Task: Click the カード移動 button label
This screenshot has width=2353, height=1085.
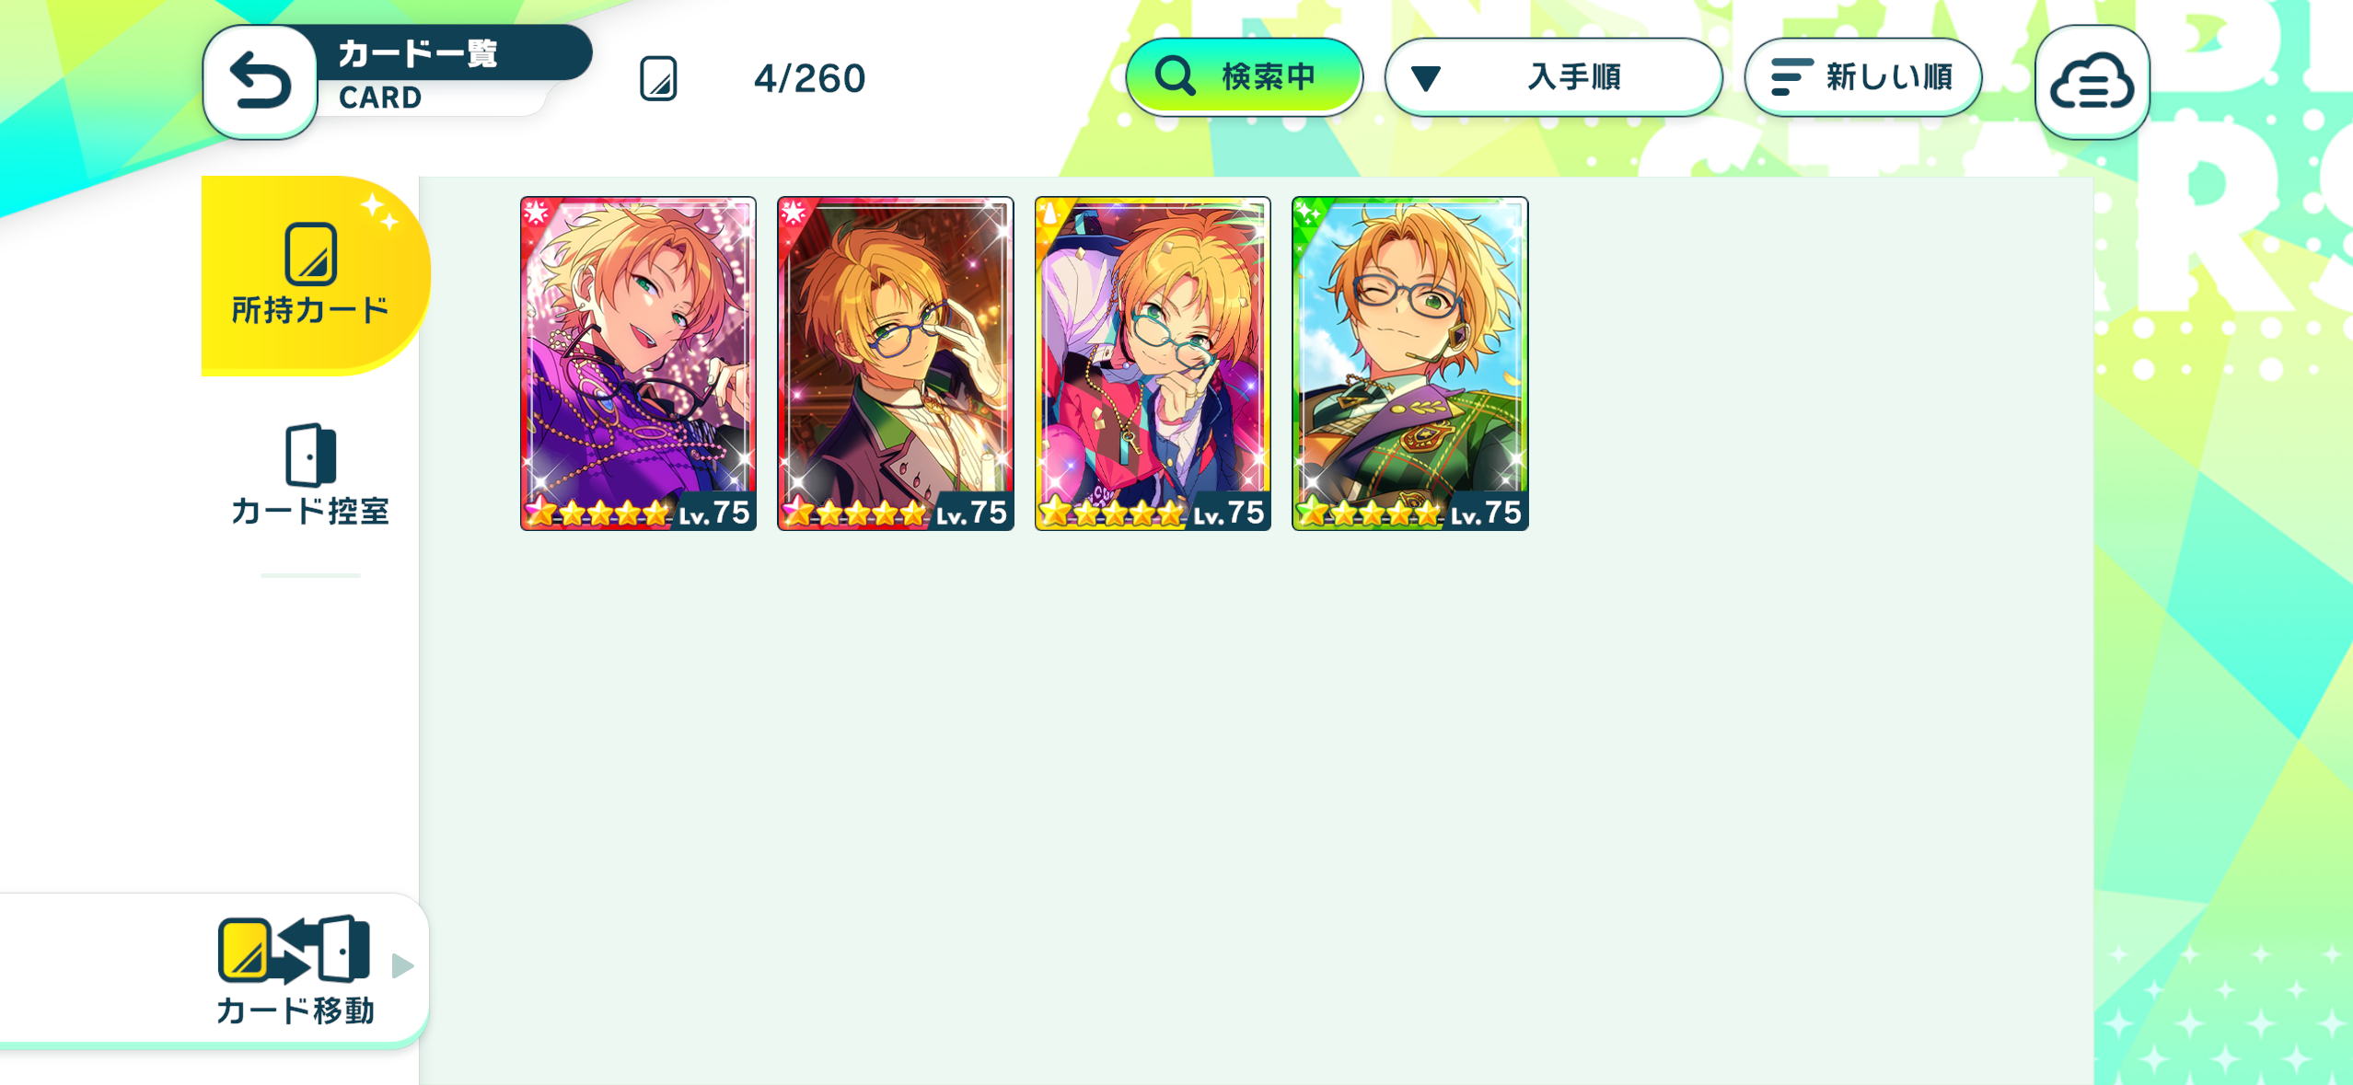Action: pos(296,1010)
